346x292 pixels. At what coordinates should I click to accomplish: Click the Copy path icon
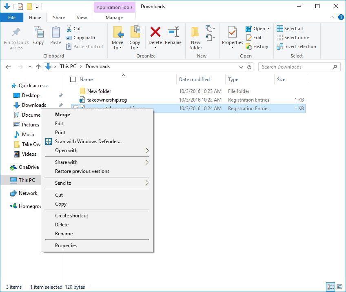point(70,37)
